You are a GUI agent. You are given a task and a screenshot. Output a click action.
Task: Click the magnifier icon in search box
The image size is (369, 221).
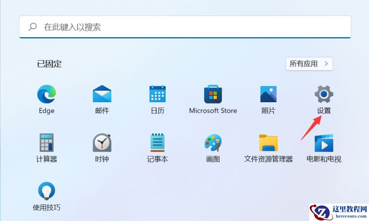[33, 27]
